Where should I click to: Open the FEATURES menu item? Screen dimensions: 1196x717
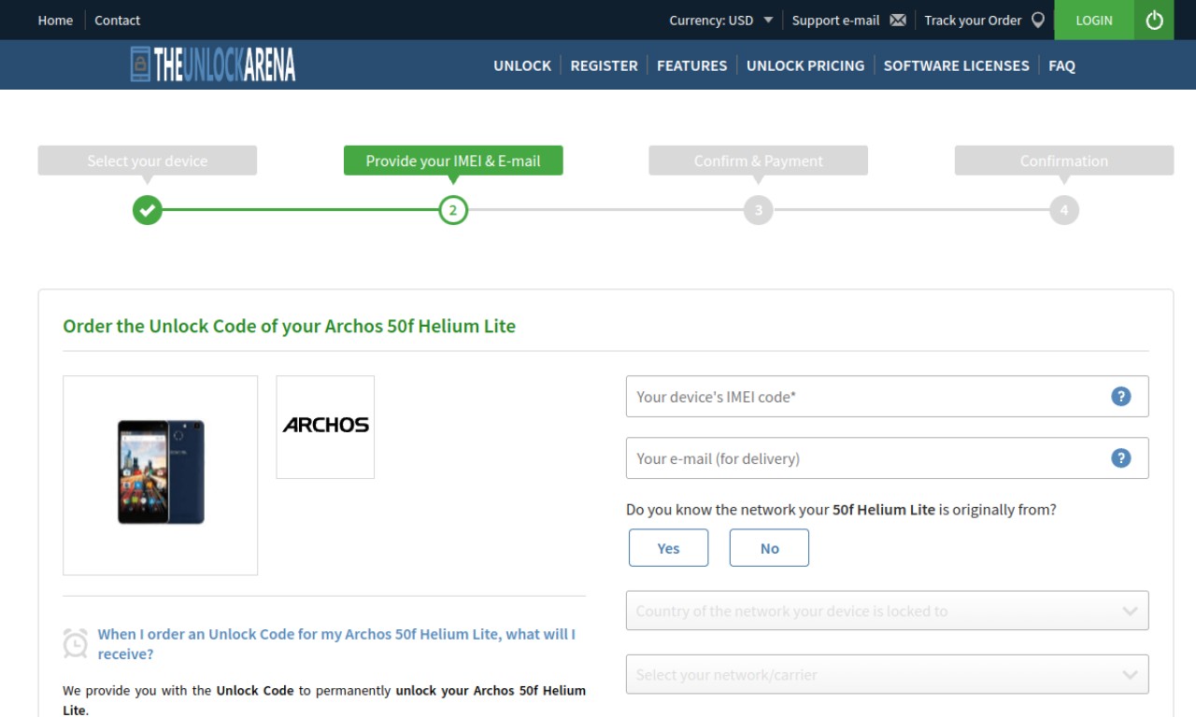[691, 65]
